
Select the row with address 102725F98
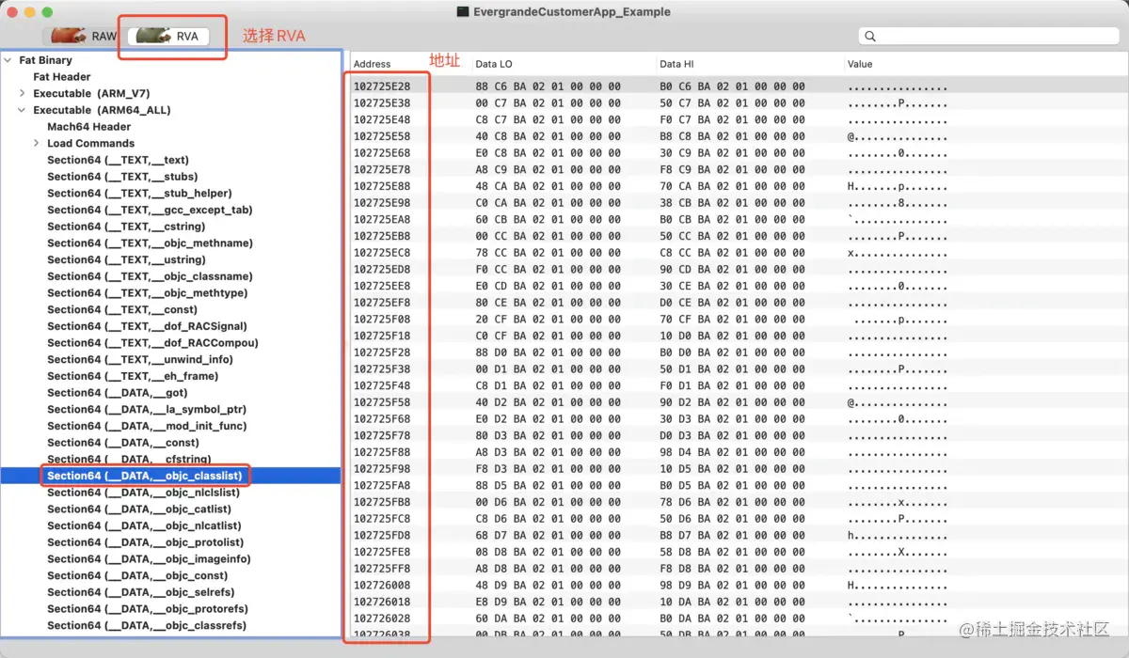pyautogui.click(x=738, y=469)
